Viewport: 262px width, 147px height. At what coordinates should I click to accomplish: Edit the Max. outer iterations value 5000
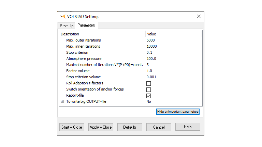(150, 40)
